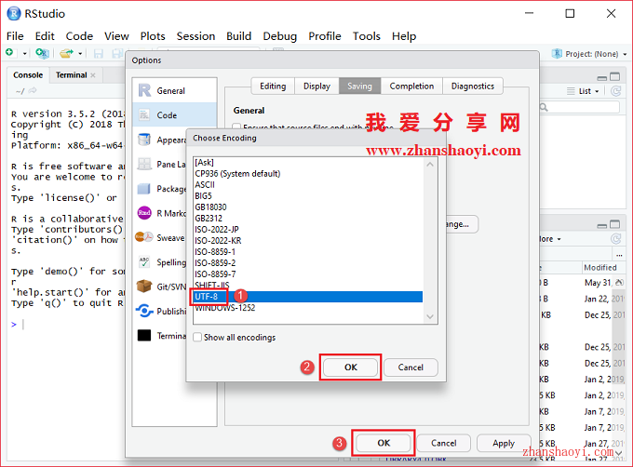Screen dimensions: 633x467
Task: Click the Save disk icon
Action: [98, 54]
